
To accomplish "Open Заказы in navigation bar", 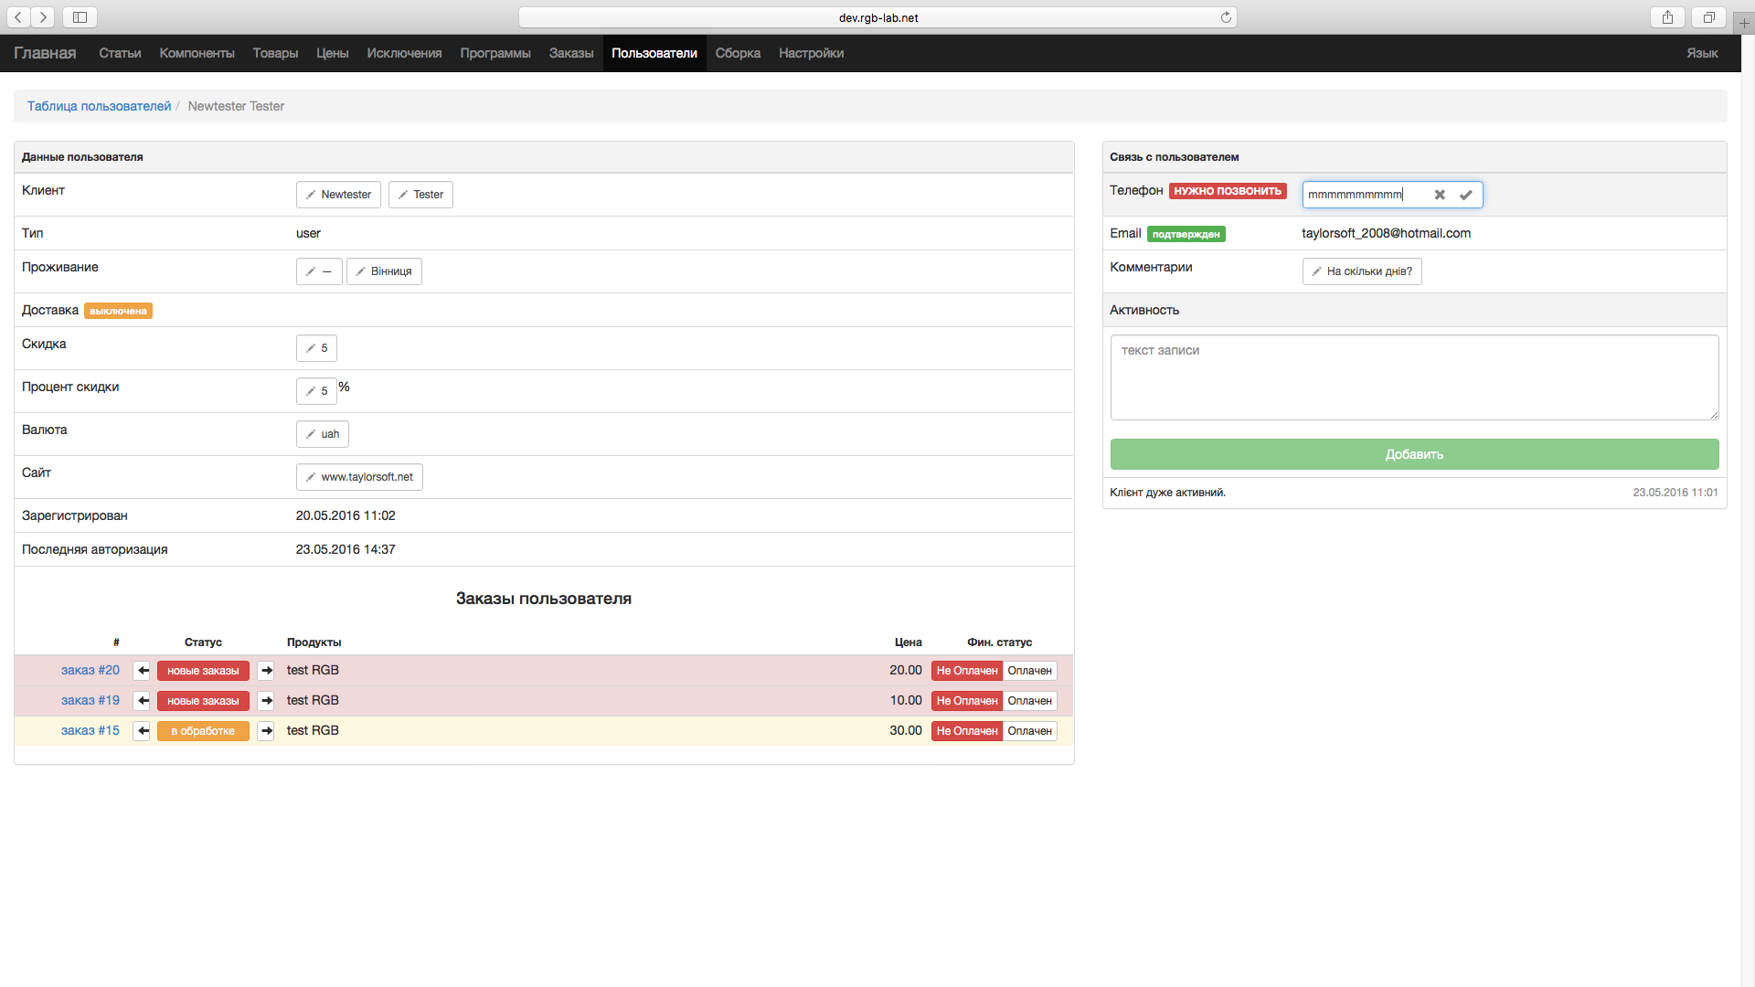I will click(x=570, y=53).
